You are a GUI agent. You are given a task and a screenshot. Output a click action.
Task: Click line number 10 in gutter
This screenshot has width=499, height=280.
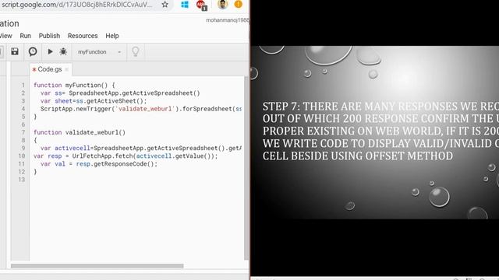(x=21, y=156)
